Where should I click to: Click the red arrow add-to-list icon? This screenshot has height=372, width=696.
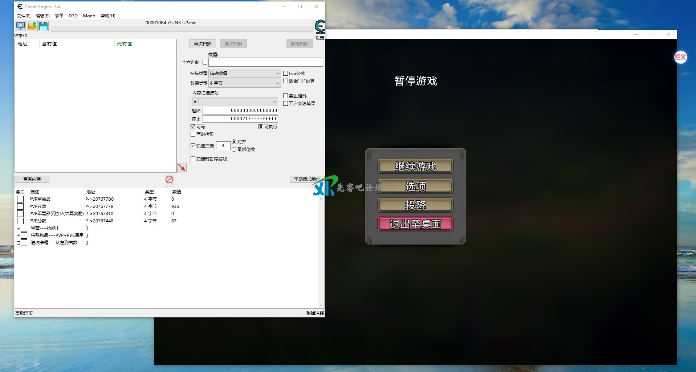[x=182, y=167]
